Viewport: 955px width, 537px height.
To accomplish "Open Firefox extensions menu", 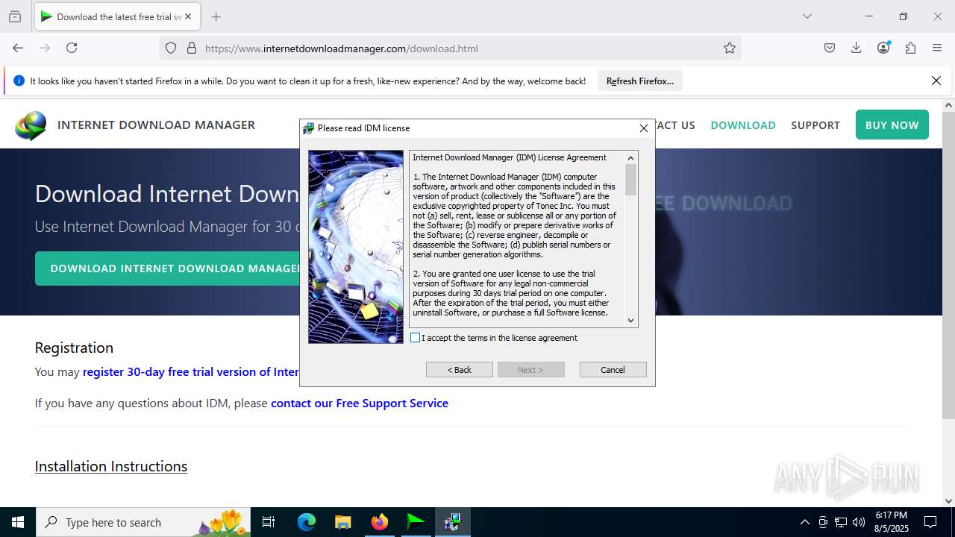I will [x=910, y=48].
